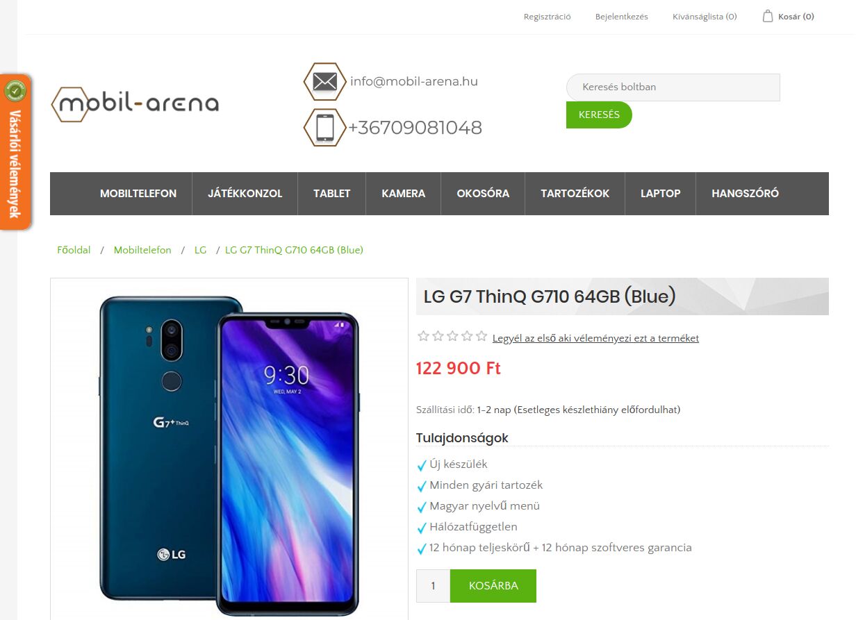Click the LG breadcrumb link
The width and height of the screenshot is (856, 620).
[200, 250]
